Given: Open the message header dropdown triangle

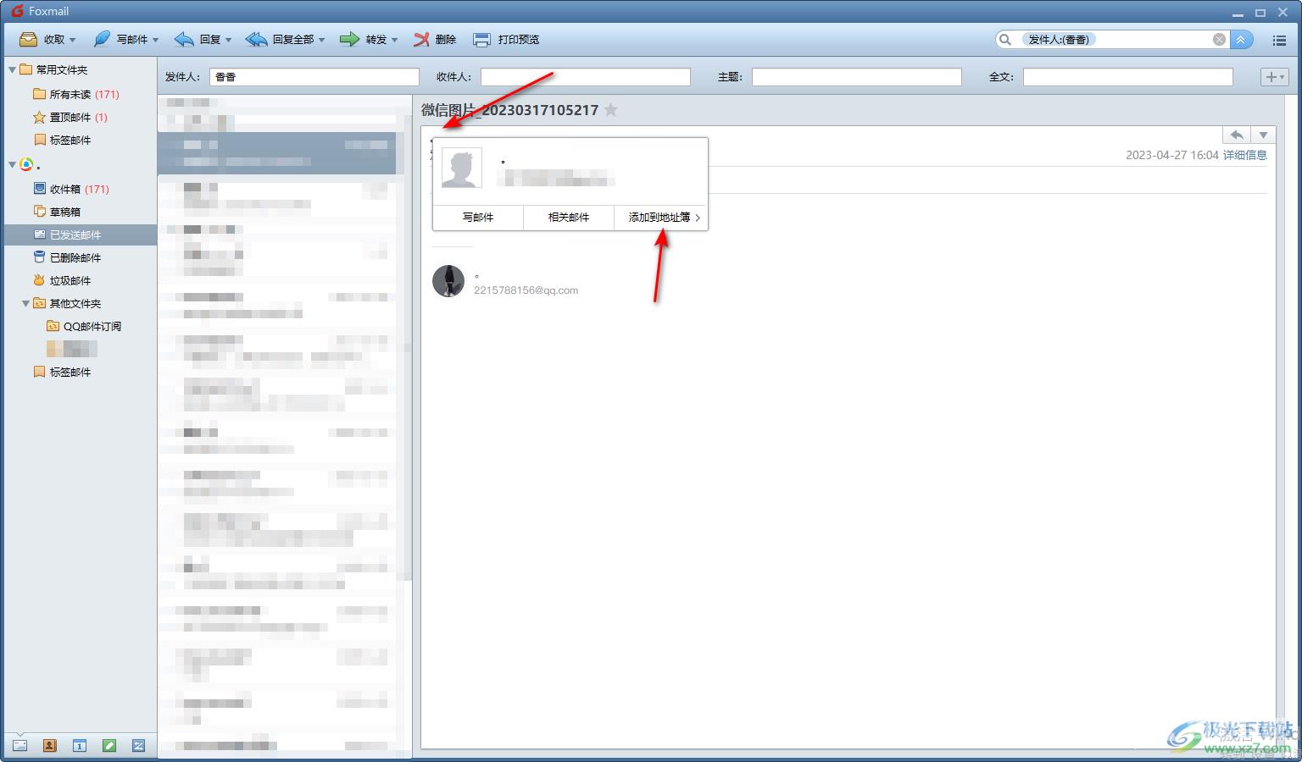Looking at the screenshot, I should (x=1263, y=135).
